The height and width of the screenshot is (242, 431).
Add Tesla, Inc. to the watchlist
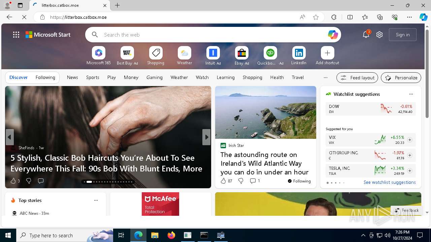click(410, 171)
